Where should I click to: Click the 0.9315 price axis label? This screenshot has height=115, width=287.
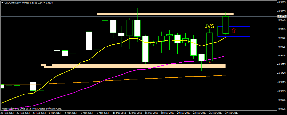tap(282, 82)
